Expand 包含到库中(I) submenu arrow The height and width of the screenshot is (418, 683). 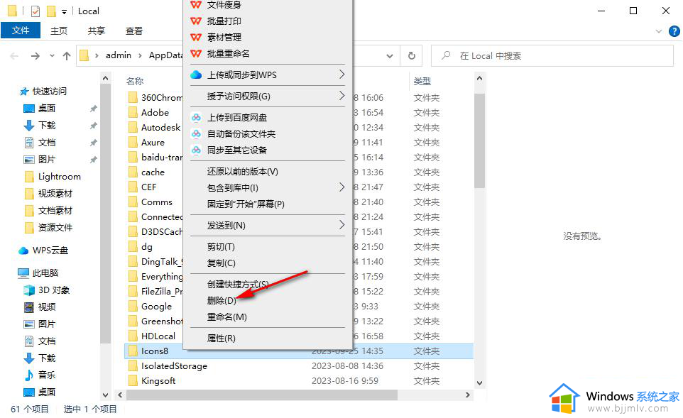342,187
